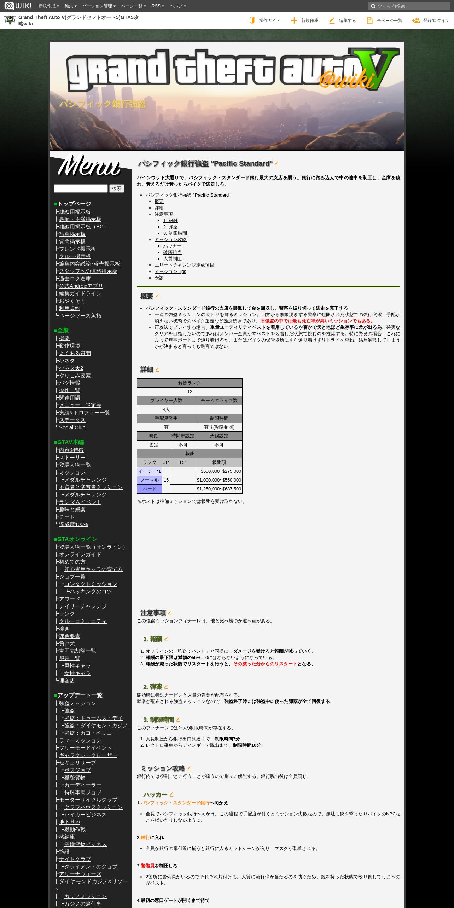454x908 pixels.
Task: Click the 操作ガイド guide icon
Action: pyautogui.click(x=252, y=21)
